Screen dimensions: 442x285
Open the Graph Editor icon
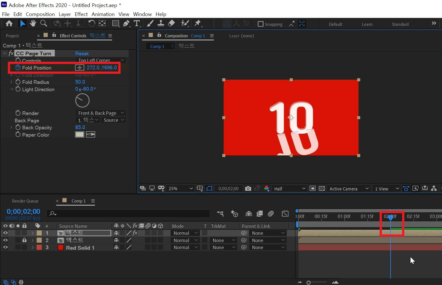tap(285, 214)
